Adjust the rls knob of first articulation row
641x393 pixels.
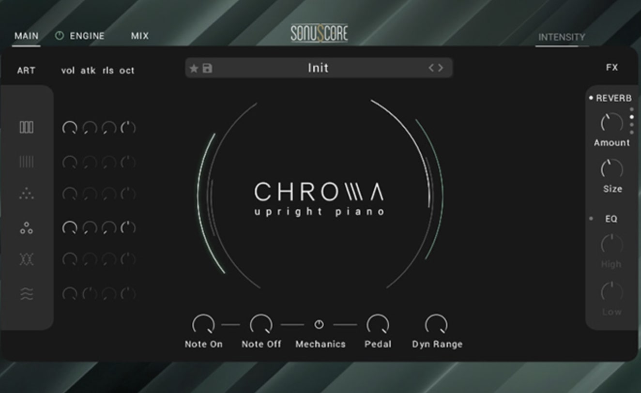(109, 128)
